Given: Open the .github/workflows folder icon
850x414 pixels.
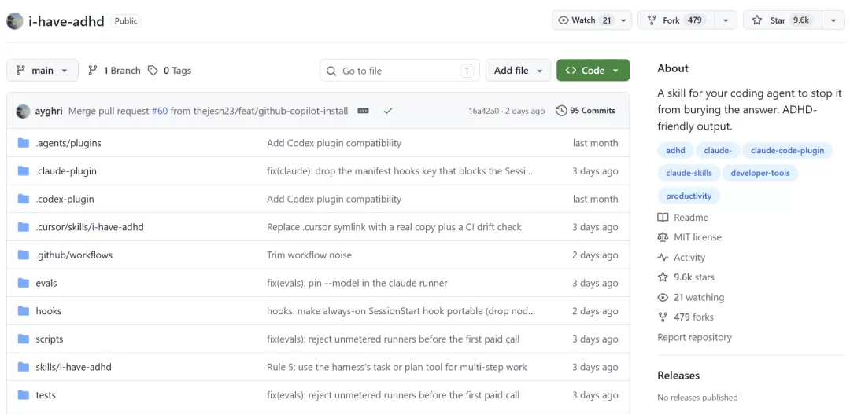Looking at the screenshot, I should [24, 255].
